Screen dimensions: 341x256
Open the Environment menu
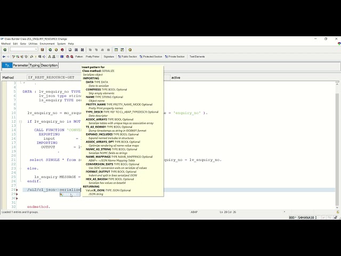click(47, 44)
